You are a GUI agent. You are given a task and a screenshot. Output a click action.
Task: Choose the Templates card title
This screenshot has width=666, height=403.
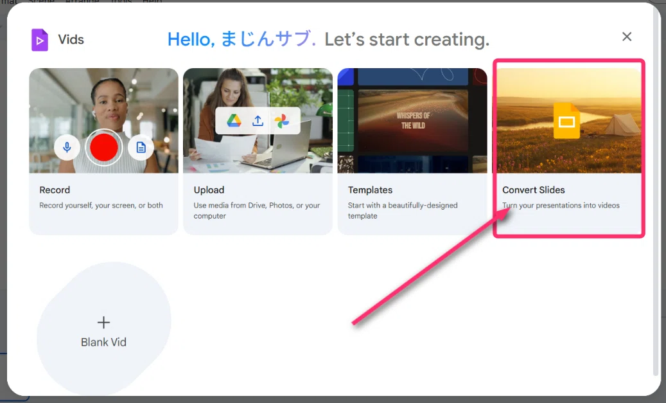(x=370, y=190)
